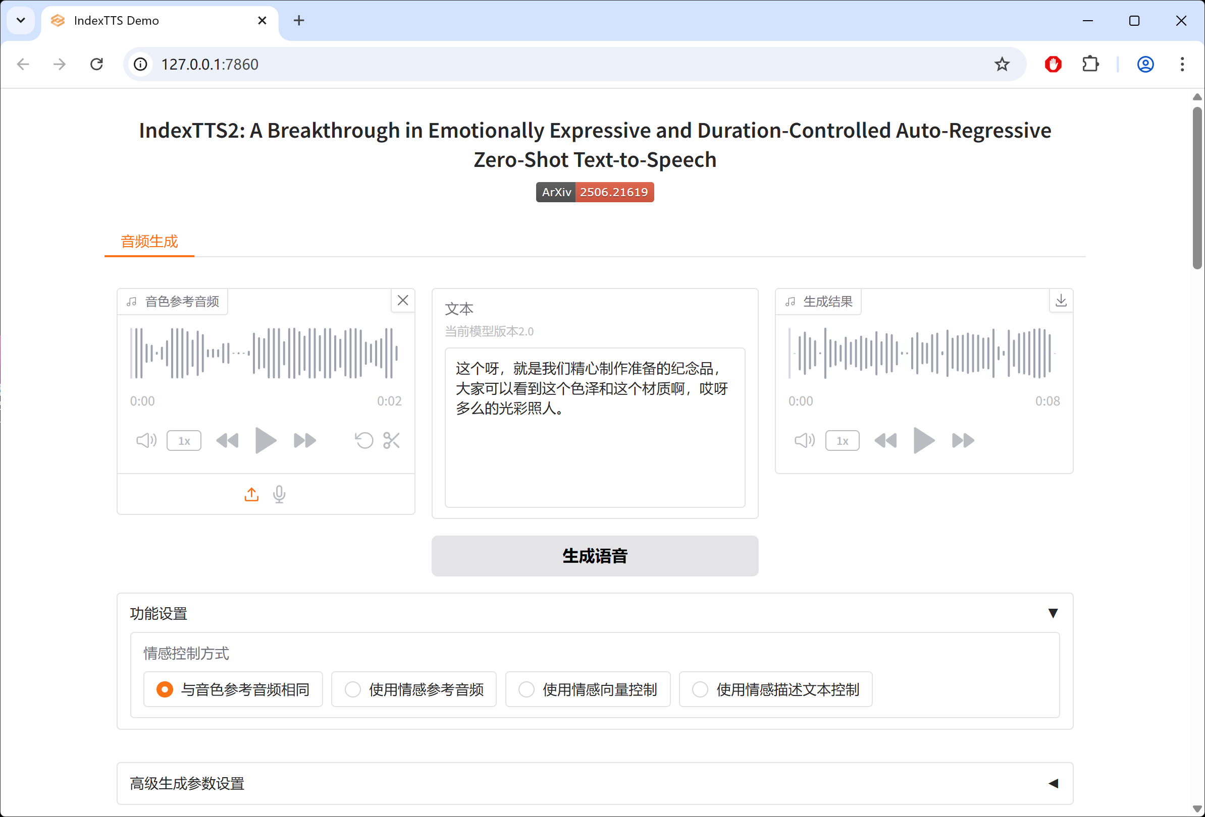Image resolution: width=1205 pixels, height=817 pixels.
Task: Click the generated result 0:08 duration
Action: click(1047, 401)
